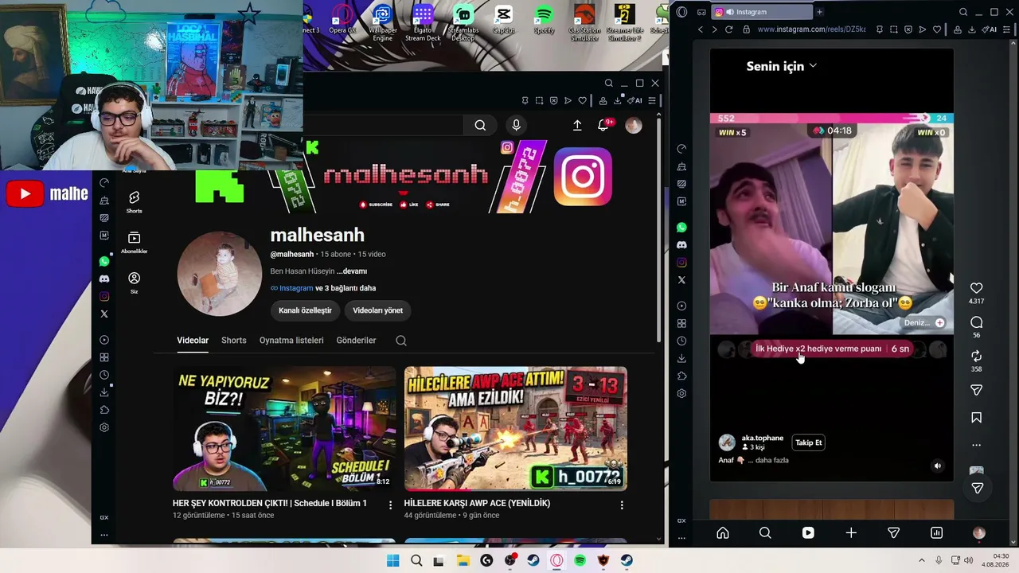
Task: Open the settings gear in the Instagram window's Opera sidebar
Action: pyautogui.click(x=681, y=393)
